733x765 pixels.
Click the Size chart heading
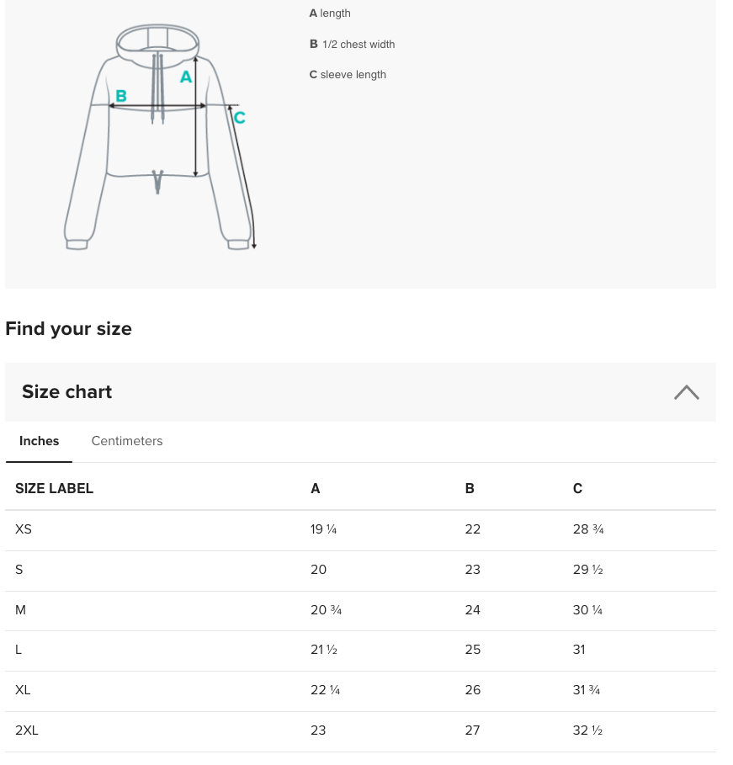(66, 392)
